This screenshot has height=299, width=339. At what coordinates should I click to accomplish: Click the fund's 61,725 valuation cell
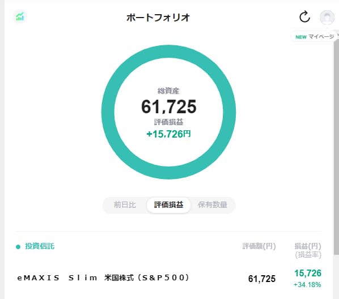262,279
